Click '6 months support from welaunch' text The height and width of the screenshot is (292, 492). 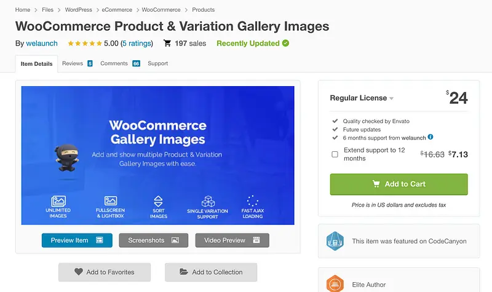(x=384, y=138)
